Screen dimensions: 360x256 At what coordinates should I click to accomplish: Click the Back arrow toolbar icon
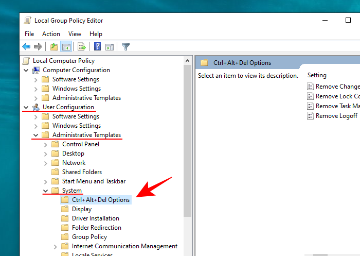26,47
